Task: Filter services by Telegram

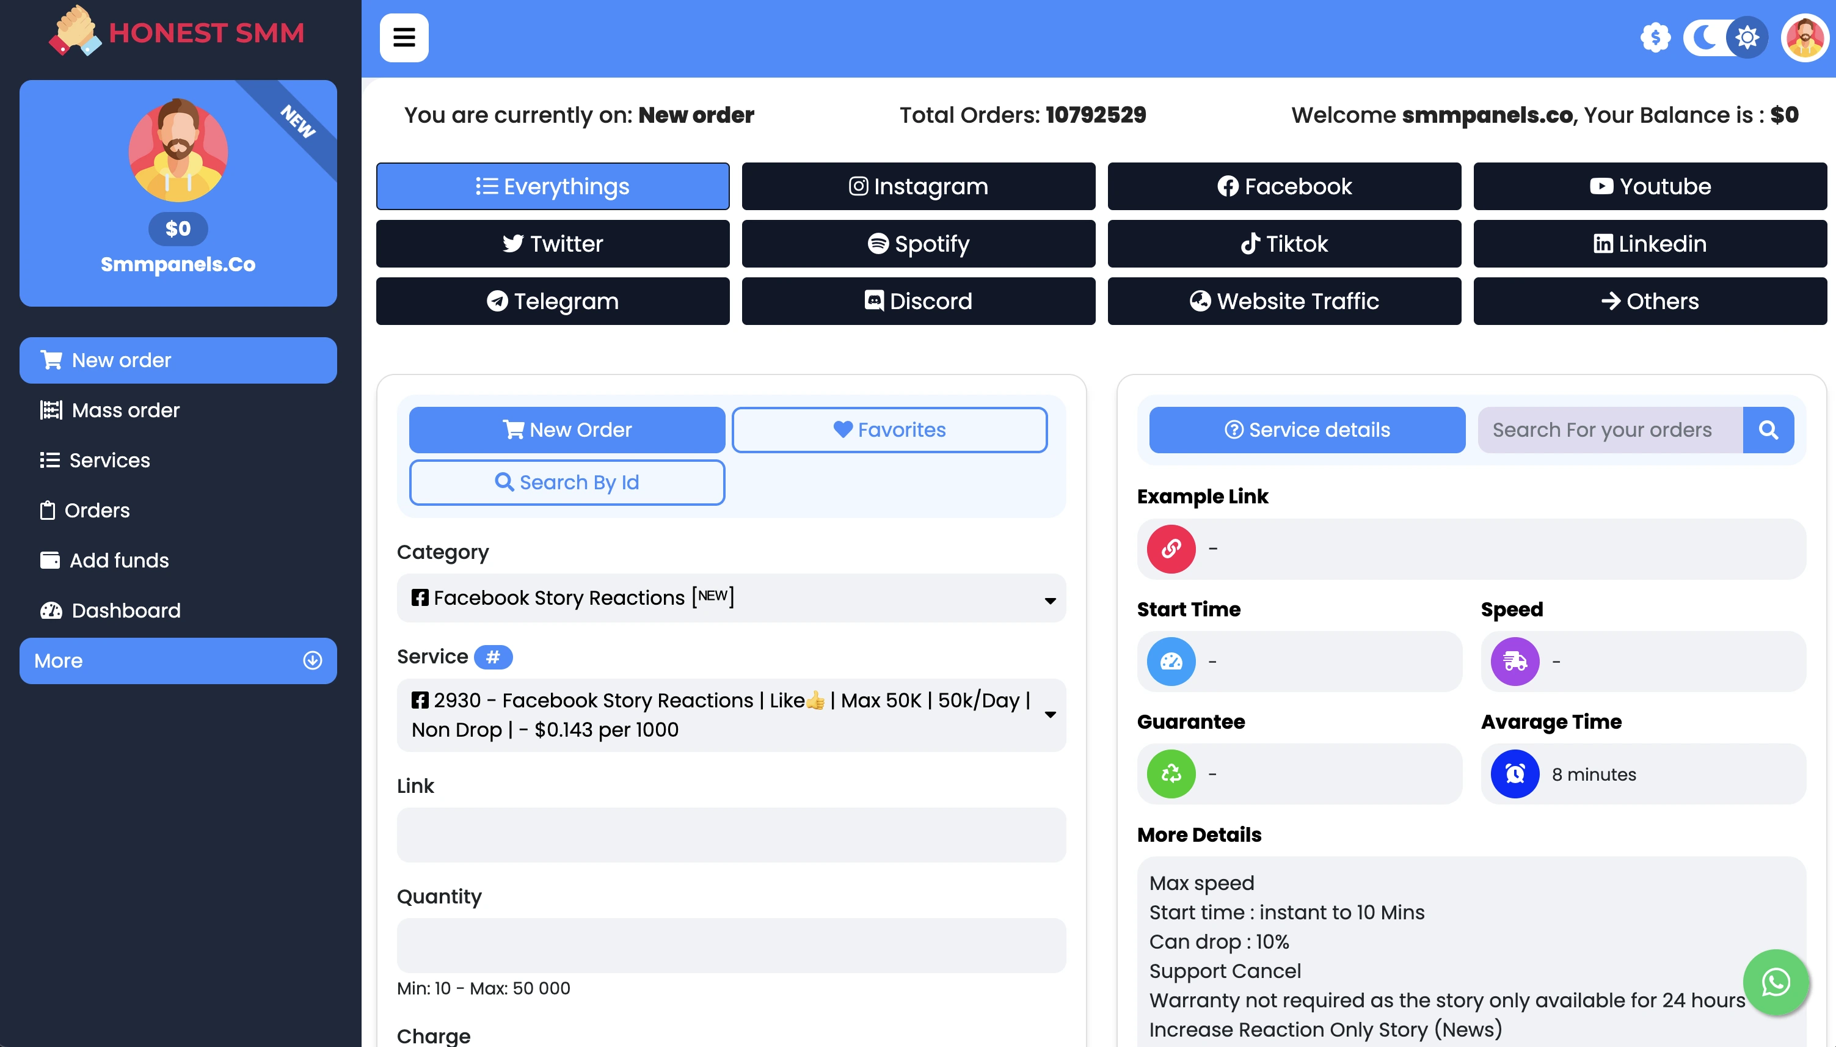Action: (553, 301)
